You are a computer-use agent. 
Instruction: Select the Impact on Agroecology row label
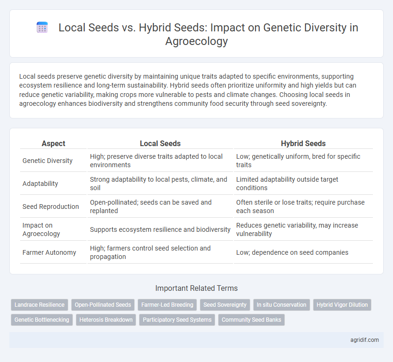(41, 229)
